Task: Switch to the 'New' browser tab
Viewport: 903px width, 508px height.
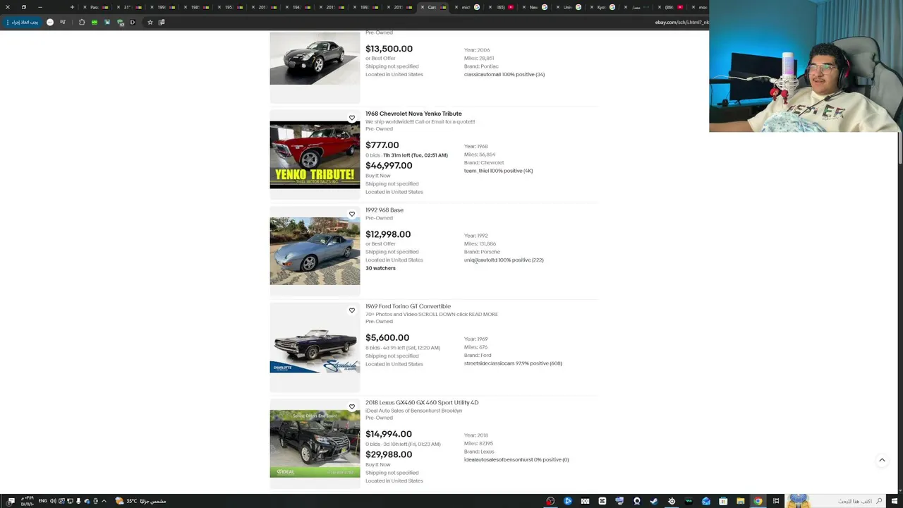Action: tap(533, 7)
